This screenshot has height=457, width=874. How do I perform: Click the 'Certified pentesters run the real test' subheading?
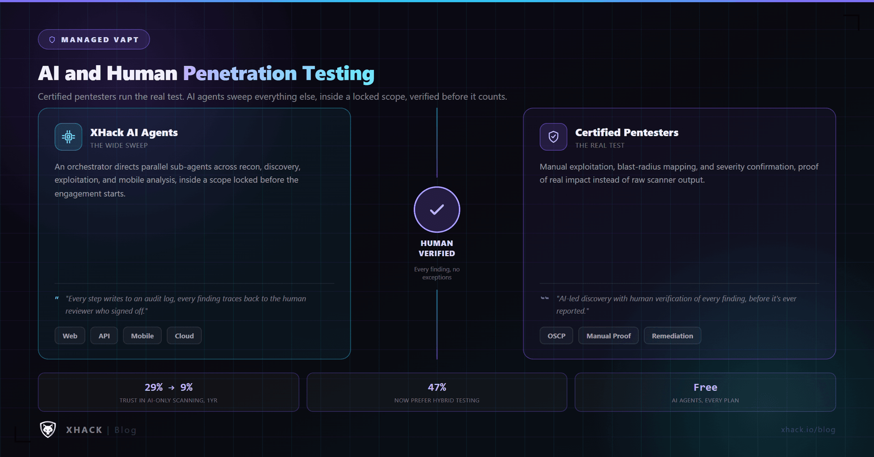coord(272,97)
